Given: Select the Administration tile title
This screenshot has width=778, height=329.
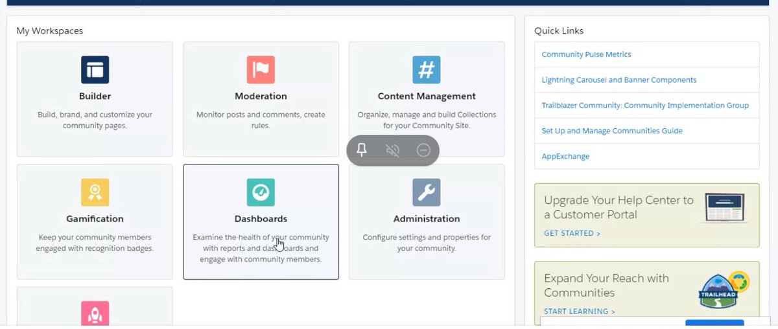Looking at the screenshot, I should [427, 219].
